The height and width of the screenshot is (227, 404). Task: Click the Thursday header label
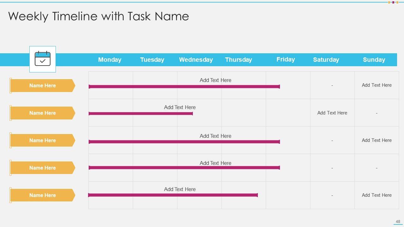point(238,60)
